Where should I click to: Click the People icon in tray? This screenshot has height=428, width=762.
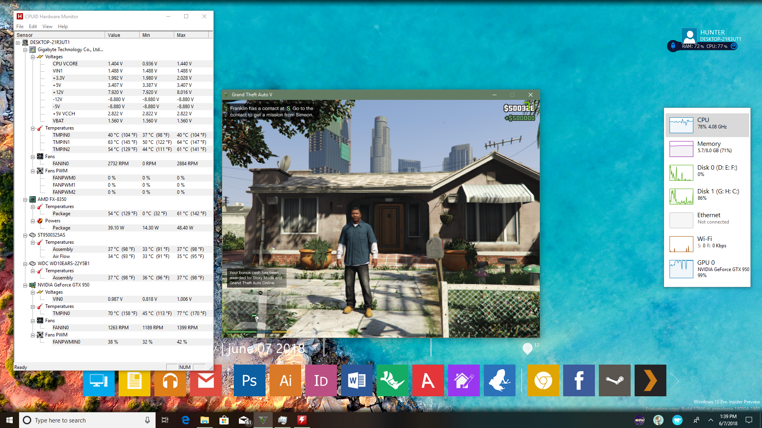tap(697, 420)
